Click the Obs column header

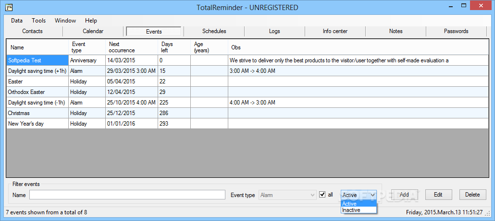359,47
